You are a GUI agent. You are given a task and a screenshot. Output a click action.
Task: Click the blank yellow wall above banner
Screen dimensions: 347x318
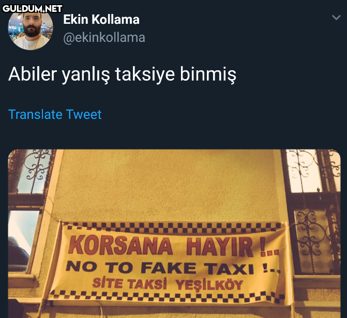pyautogui.click(x=168, y=185)
